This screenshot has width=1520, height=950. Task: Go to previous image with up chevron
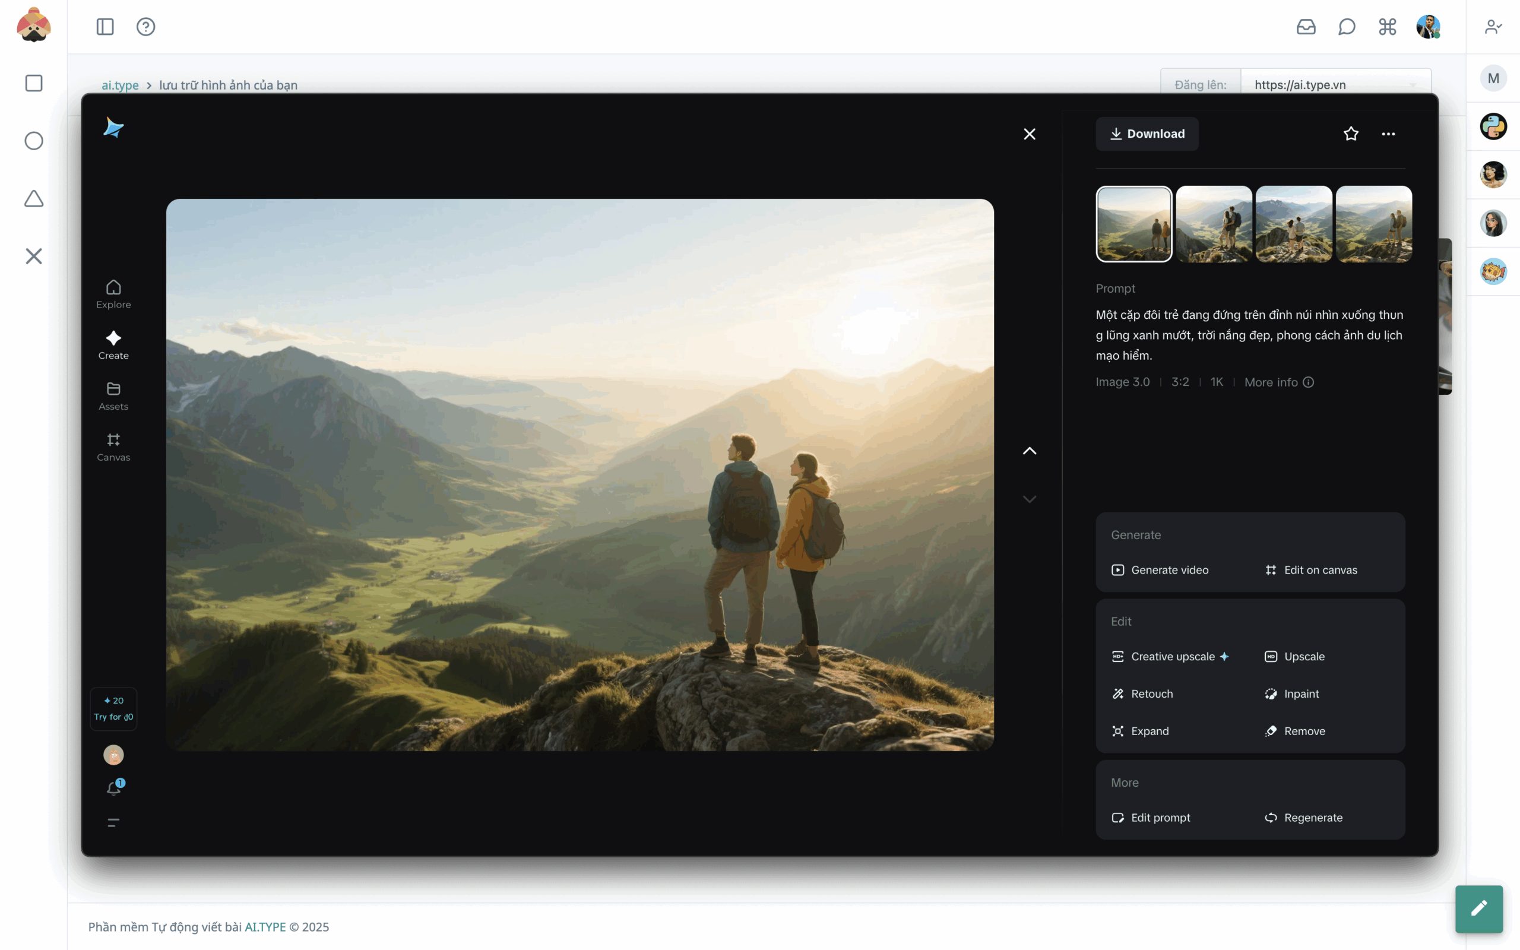[1030, 451]
